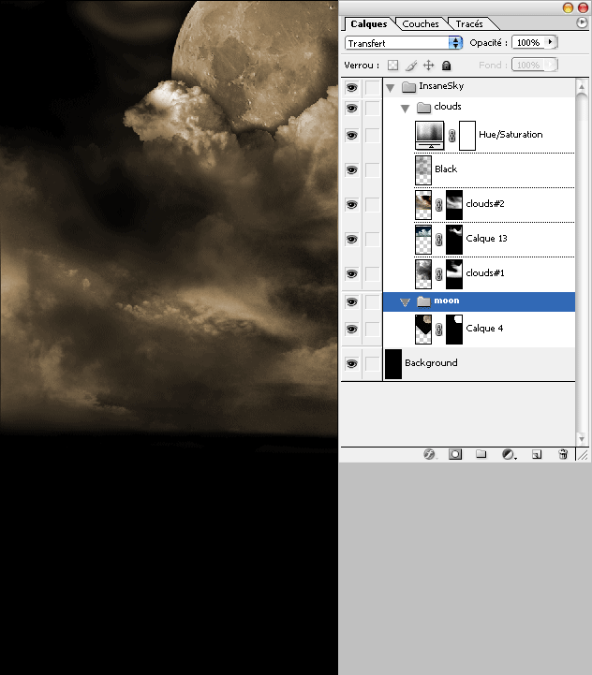This screenshot has height=675, width=592.
Task: Lock image pixels brush icon
Action: pos(411,65)
